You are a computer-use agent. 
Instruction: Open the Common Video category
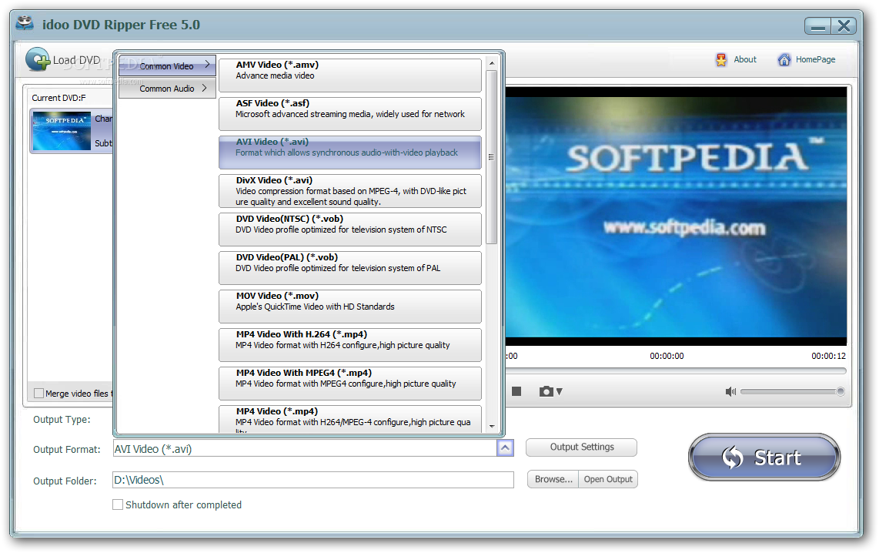(167, 65)
